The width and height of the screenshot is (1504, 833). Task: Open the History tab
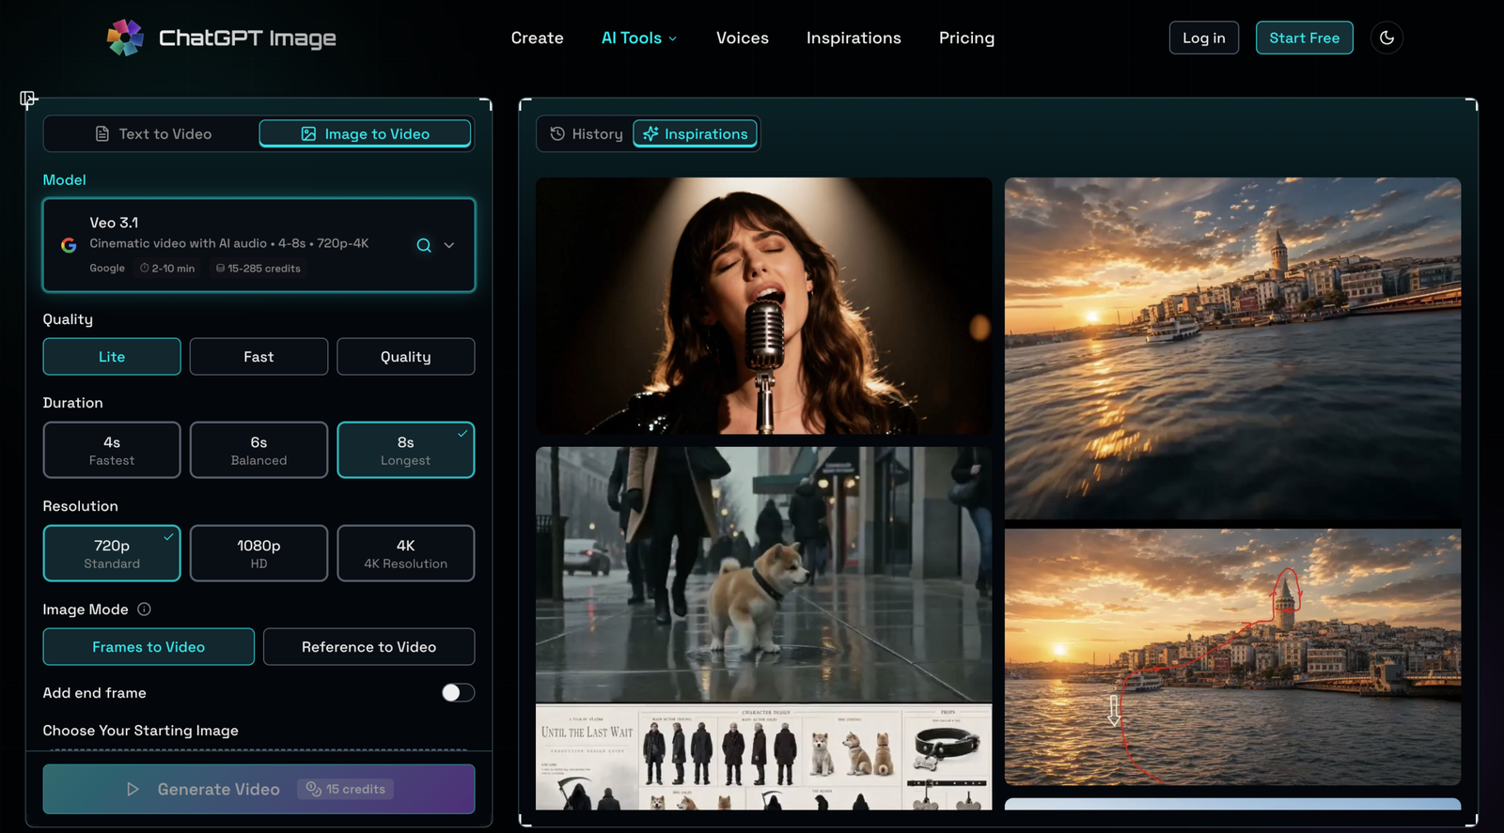click(587, 134)
